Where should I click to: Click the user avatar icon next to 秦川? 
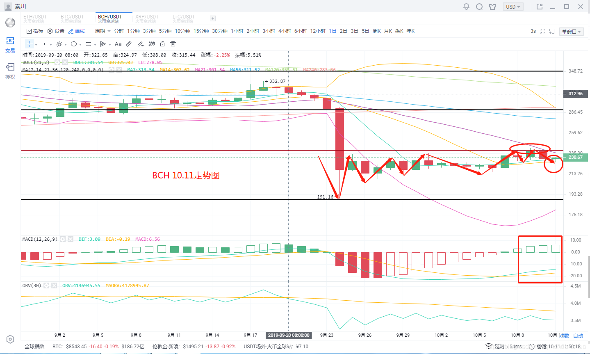(8, 7)
